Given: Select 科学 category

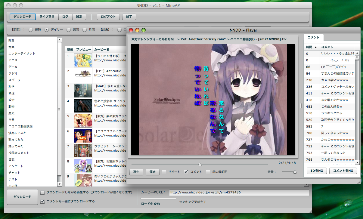Looking at the screenshot, I should (x=32, y=86).
